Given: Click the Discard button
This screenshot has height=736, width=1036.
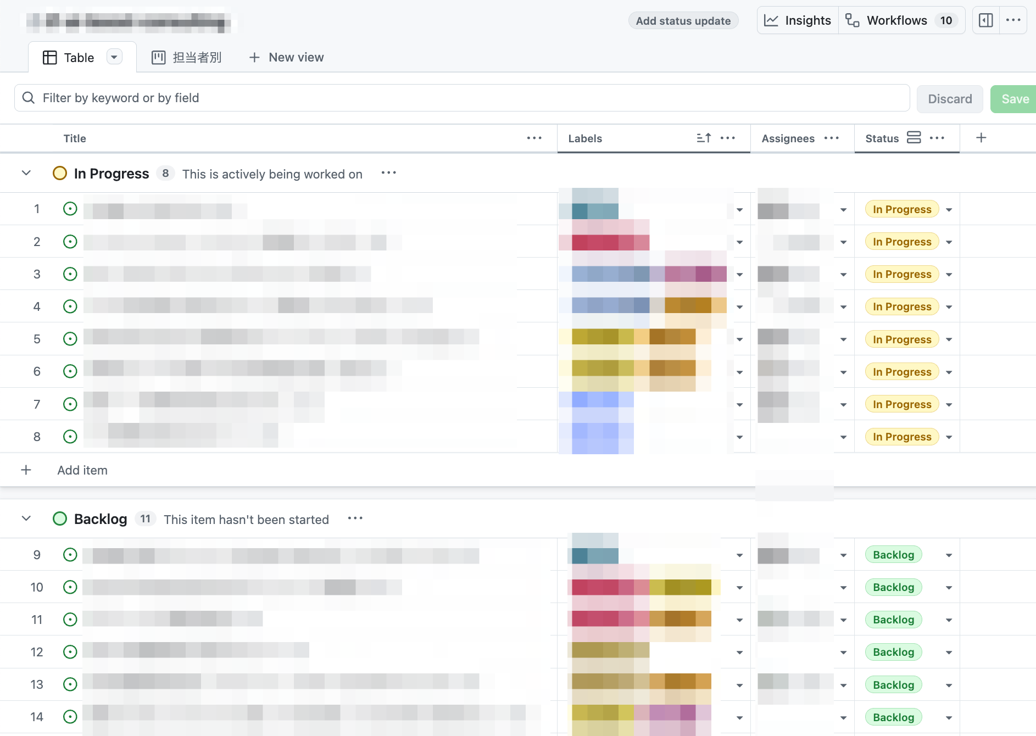Looking at the screenshot, I should pyautogui.click(x=949, y=99).
